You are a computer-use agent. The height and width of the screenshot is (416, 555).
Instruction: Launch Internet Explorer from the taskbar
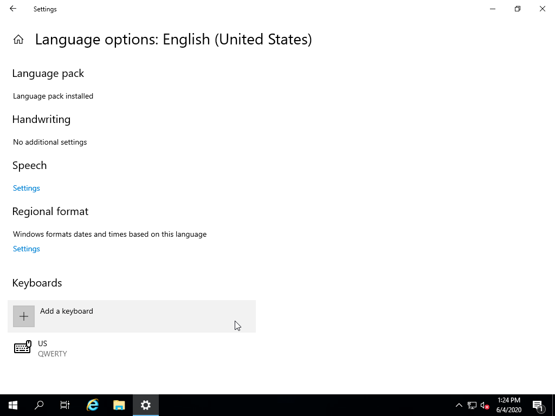pyautogui.click(x=93, y=405)
